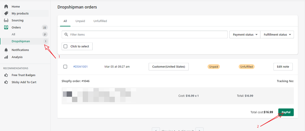Click the Home house icon
305x131 pixels.
point(6,6)
